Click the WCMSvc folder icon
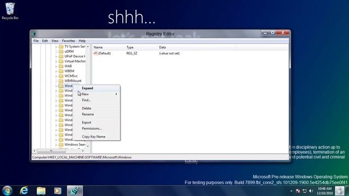Viewport: 349px width, 196px height. (61, 76)
